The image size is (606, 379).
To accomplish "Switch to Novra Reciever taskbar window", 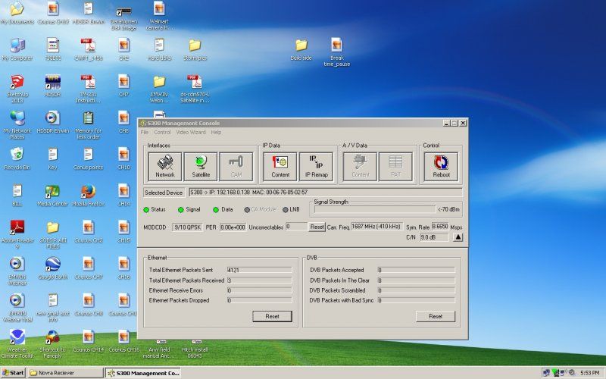I will click(x=66, y=373).
